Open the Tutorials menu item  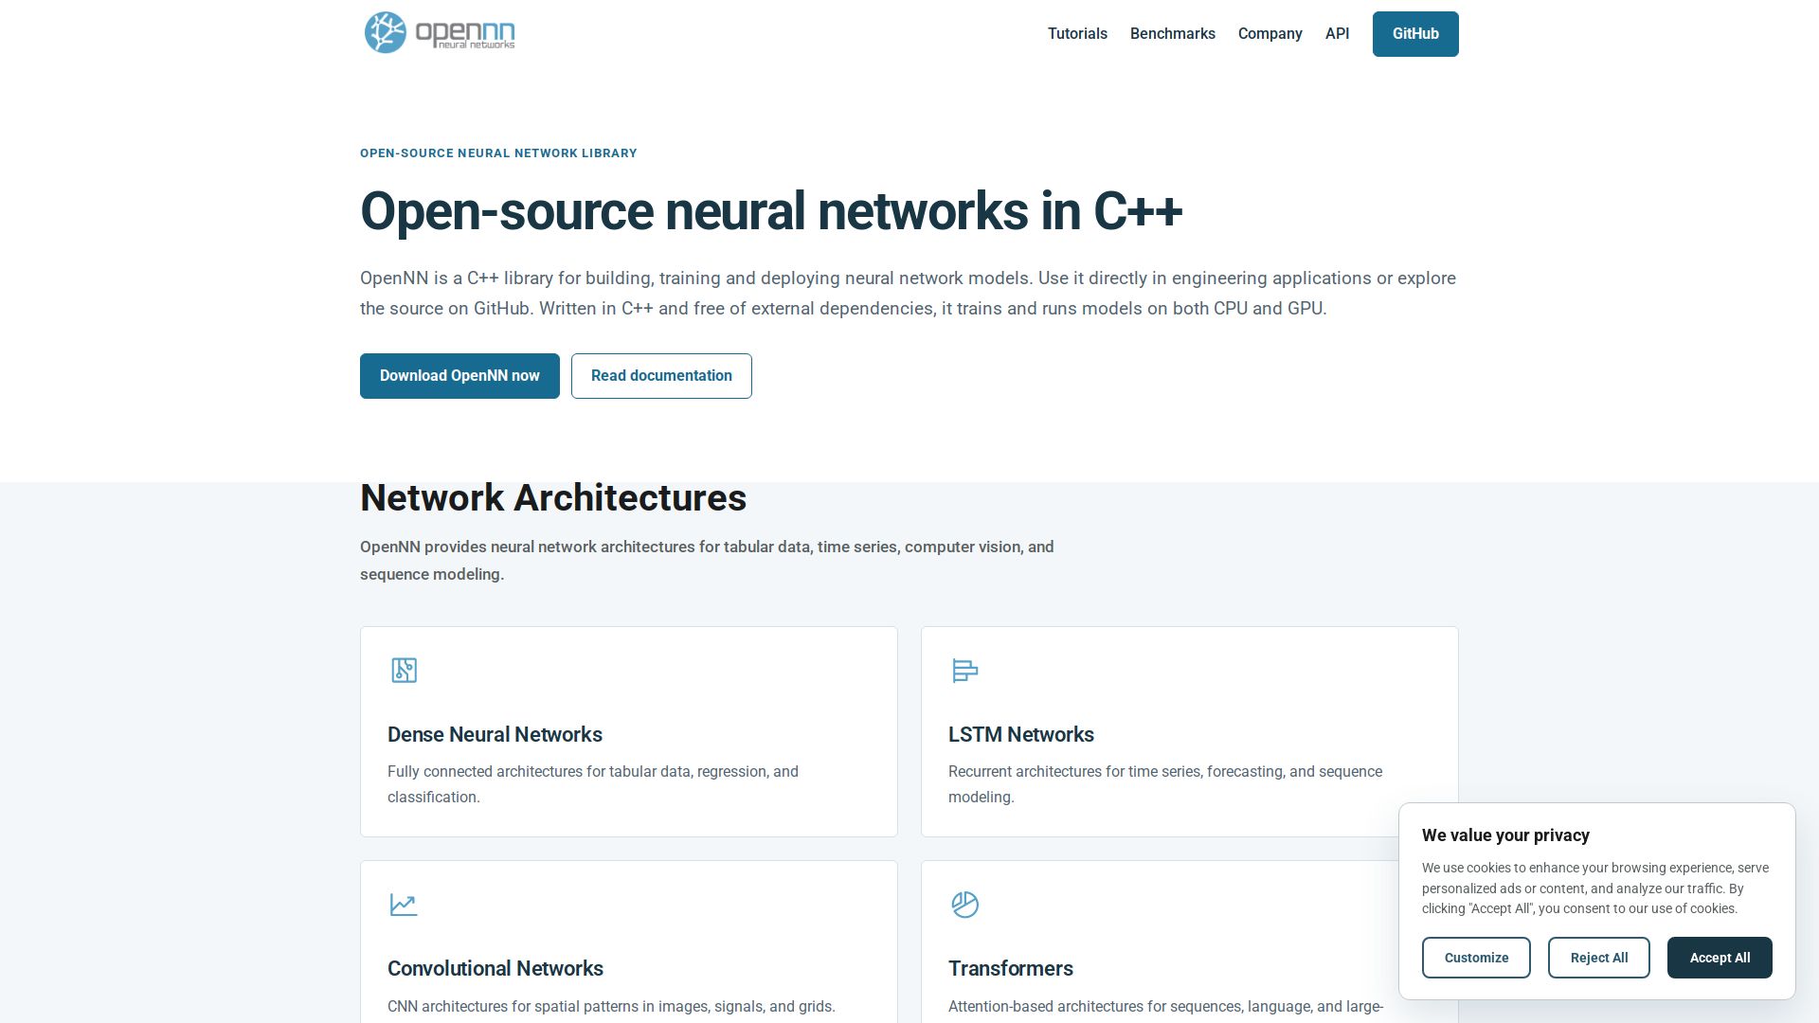pos(1077,34)
